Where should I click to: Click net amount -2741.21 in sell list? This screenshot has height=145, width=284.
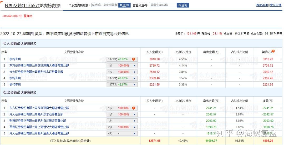pyautogui.click(x=268, y=108)
